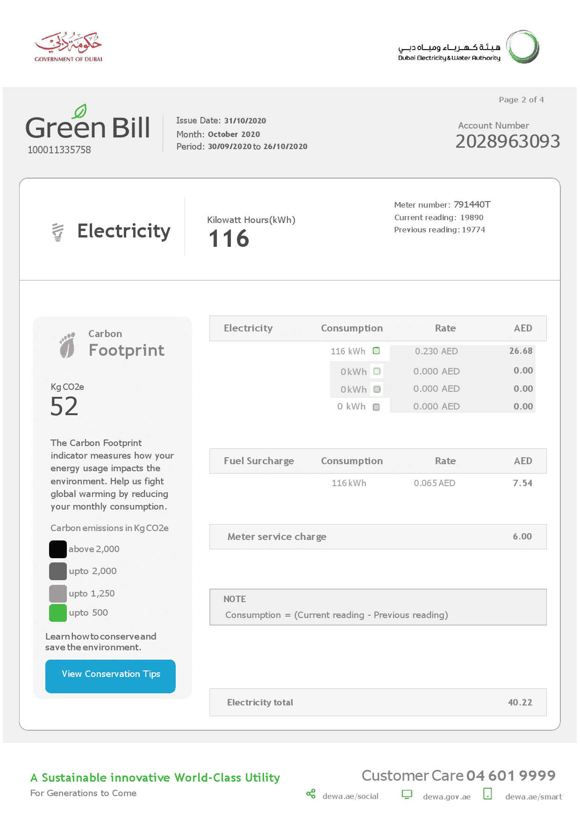Screen dimensions: 580x820
Task: Click the carbon footprint foot icon
Action: click(x=67, y=345)
